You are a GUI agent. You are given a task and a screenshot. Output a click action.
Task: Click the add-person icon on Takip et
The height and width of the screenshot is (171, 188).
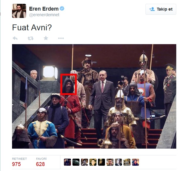[x=152, y=9]
